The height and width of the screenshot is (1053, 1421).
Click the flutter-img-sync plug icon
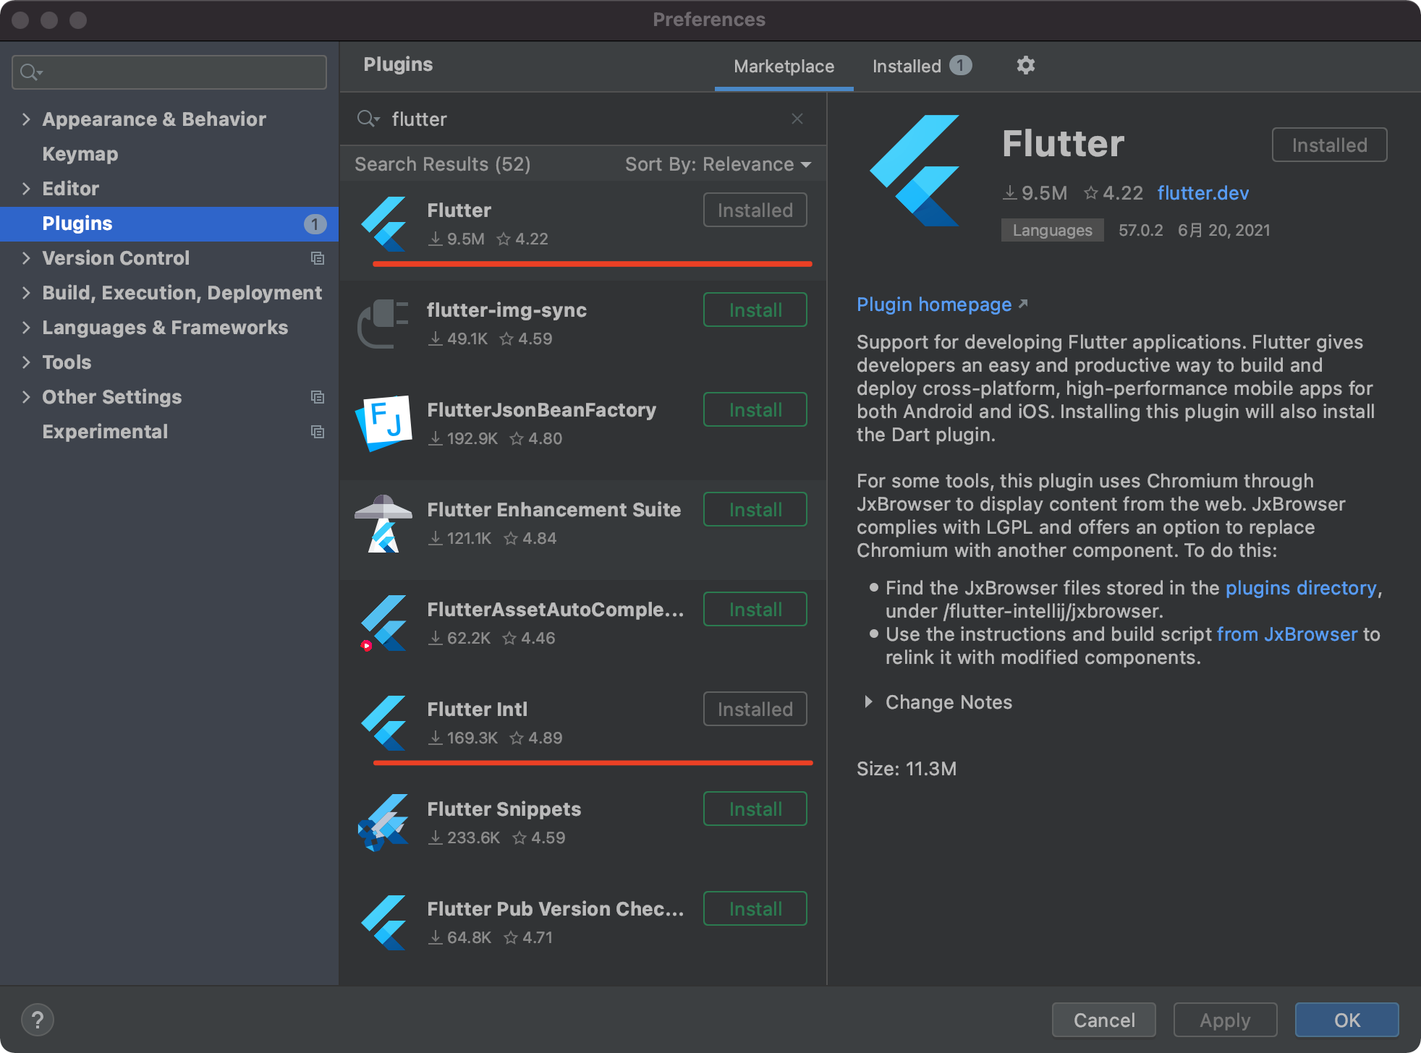pyautogui.click(x=383, y=323)
